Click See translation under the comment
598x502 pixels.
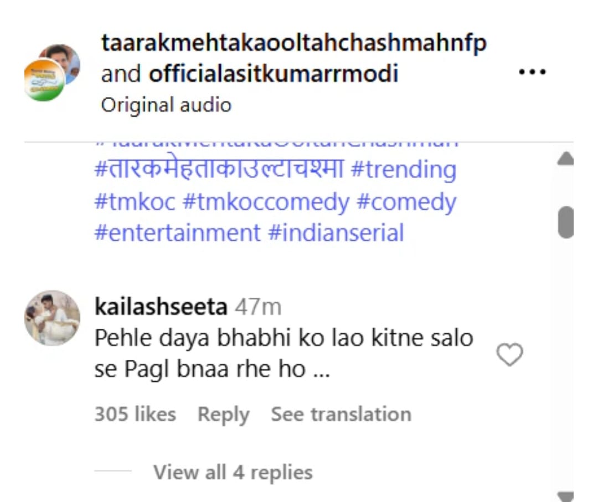341,414
